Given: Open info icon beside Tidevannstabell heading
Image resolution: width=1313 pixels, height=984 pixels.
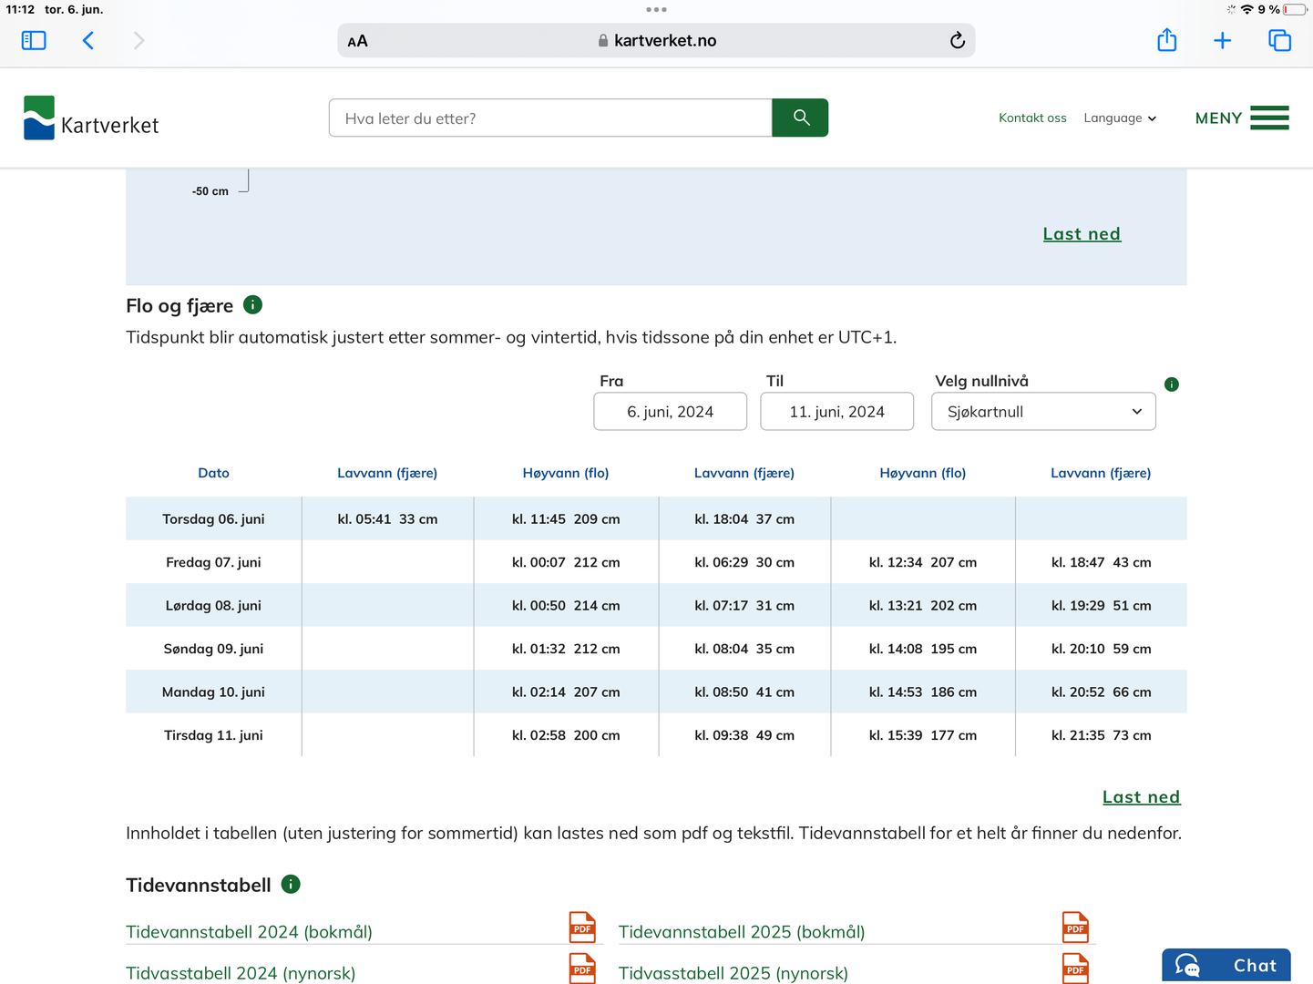Looking at the screenshot, I should pyautogui.click(x=291, y=884).
